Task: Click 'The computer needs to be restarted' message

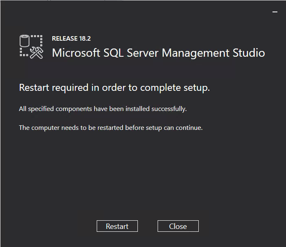Action: [111, 128]
